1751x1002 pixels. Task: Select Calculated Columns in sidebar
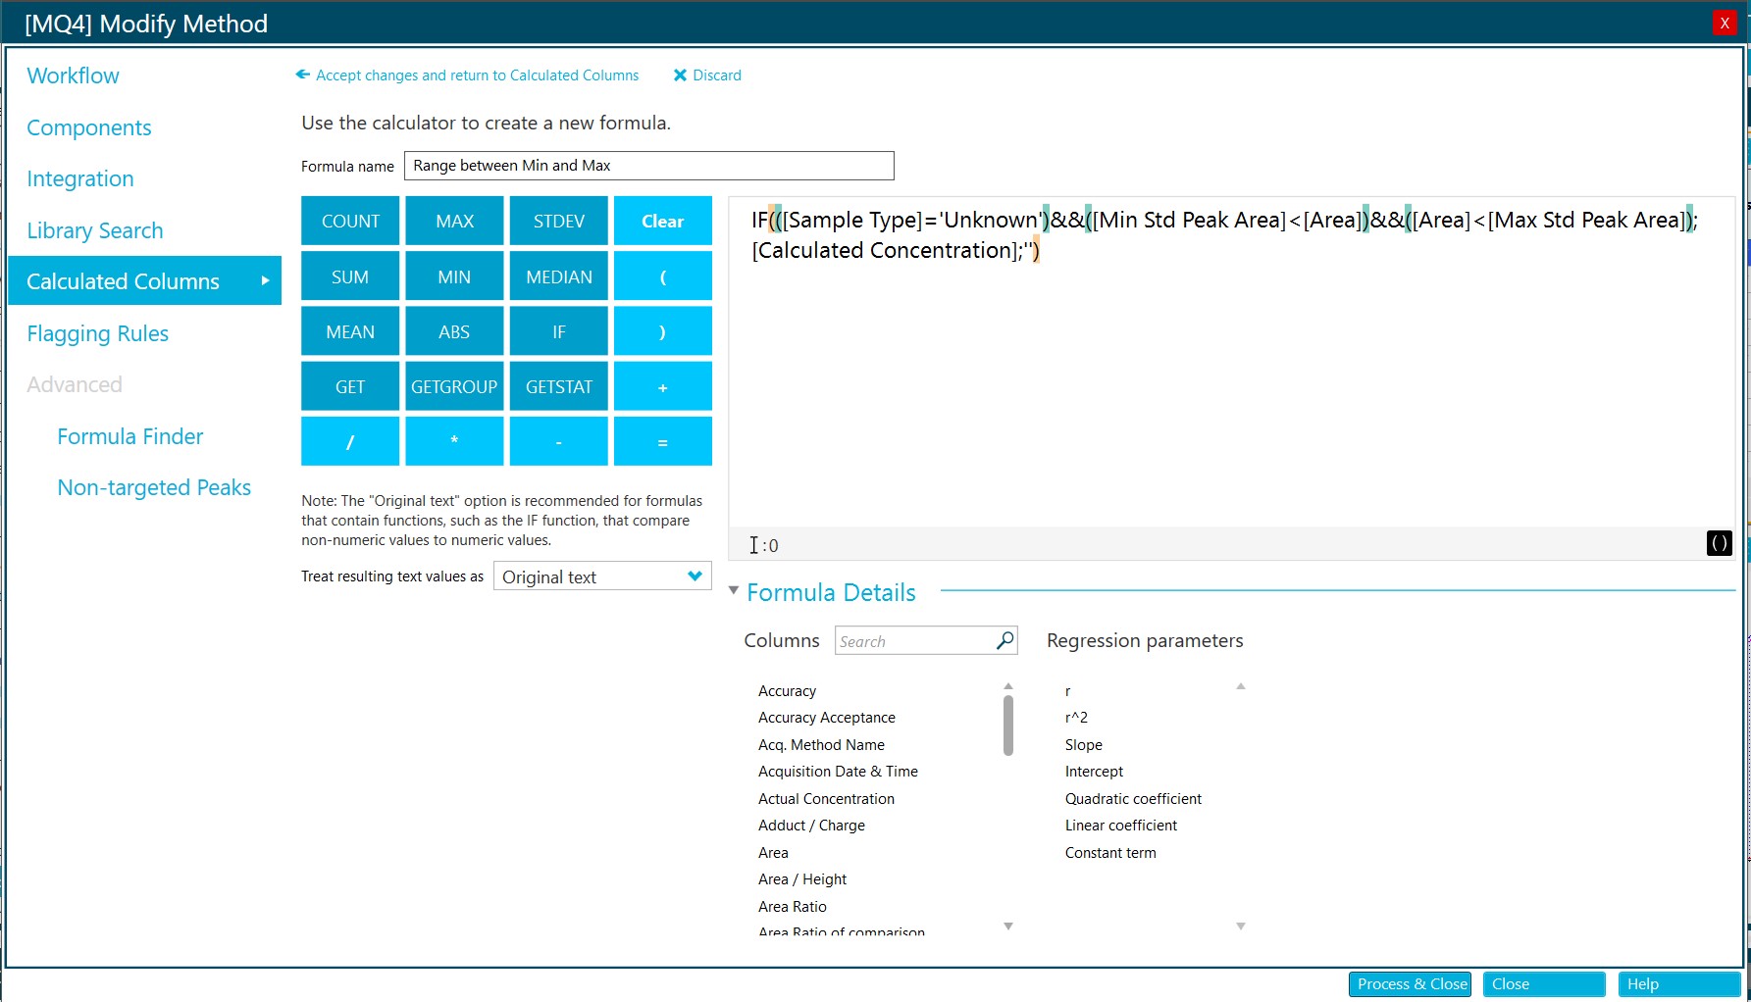pyautogui.click(x=144, y=281)
